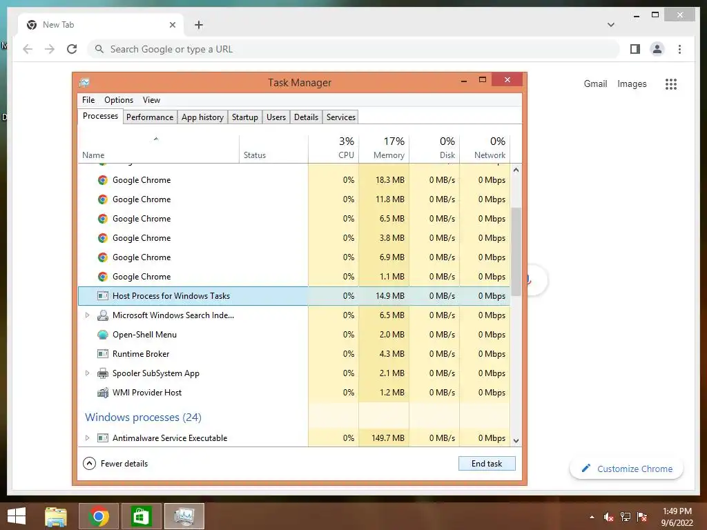
Task: Open Chrome three-dot menu
Action: 679,49
